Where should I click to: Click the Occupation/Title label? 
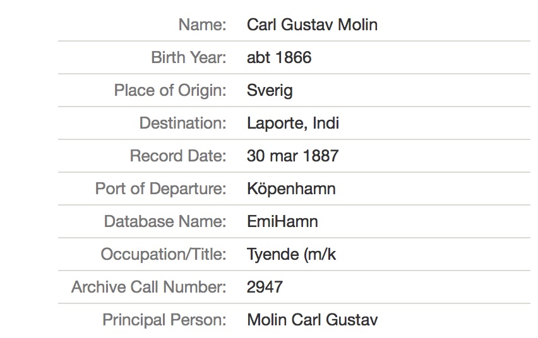tap(163, 255)
